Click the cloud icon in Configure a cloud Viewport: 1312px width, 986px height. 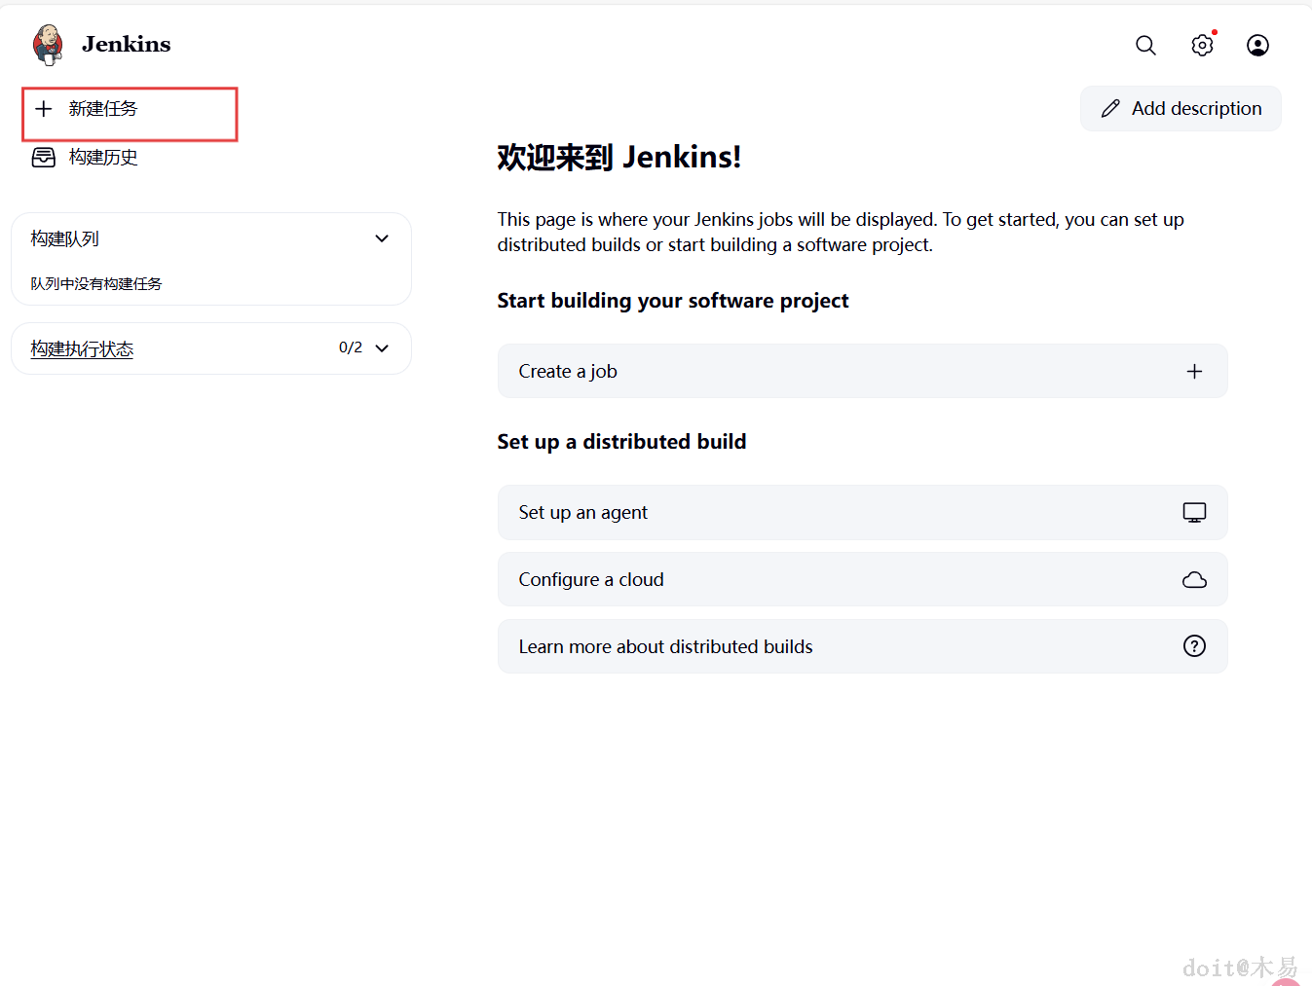click(1194, 580)
